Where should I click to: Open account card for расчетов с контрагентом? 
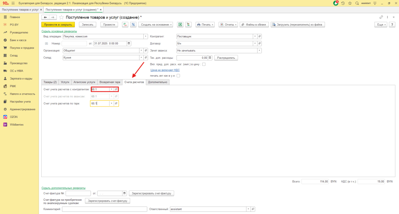point(116,89)
